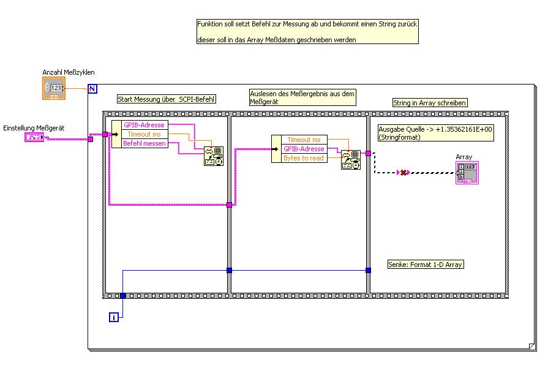This screenshot has width=548, height=365.
Task: Click the unbundle arrow beside Bytes to read node
Action: pos(276,149)
